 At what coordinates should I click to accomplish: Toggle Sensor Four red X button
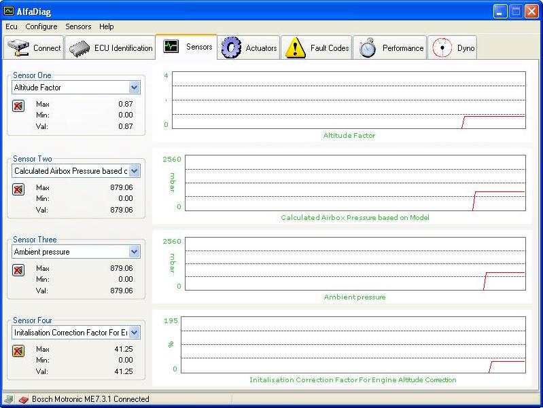click(x=18, y=351)
